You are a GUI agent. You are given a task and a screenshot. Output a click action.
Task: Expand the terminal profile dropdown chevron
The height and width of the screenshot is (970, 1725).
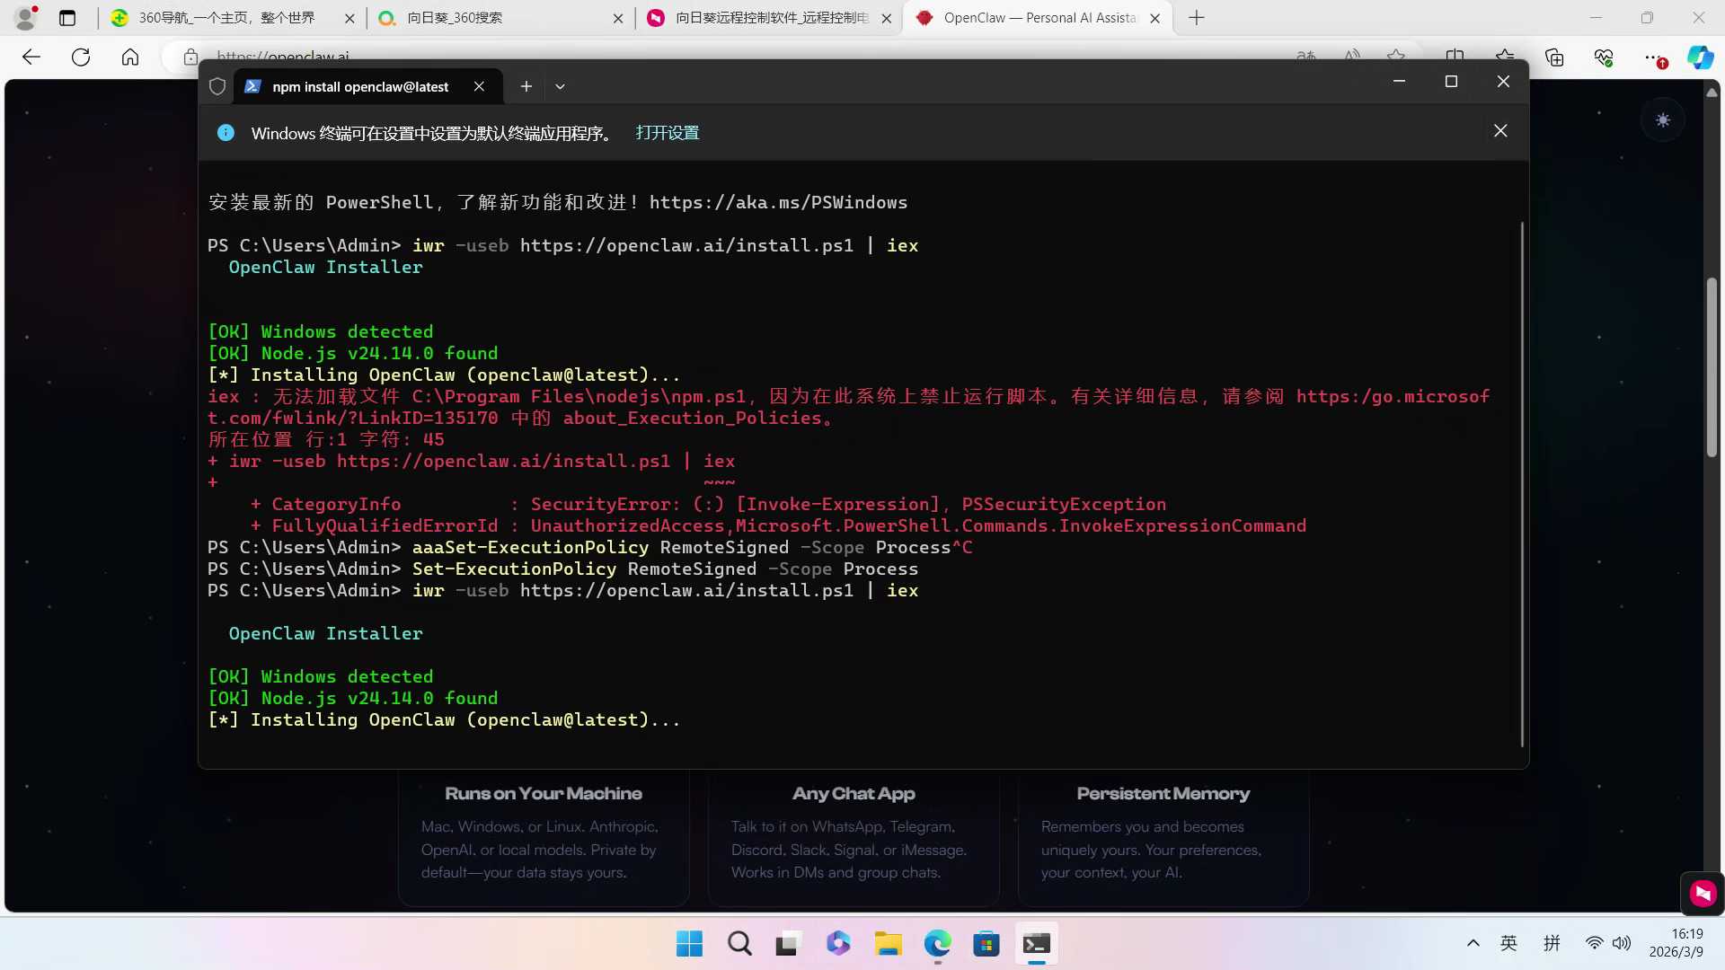click(x=560, y=86)
